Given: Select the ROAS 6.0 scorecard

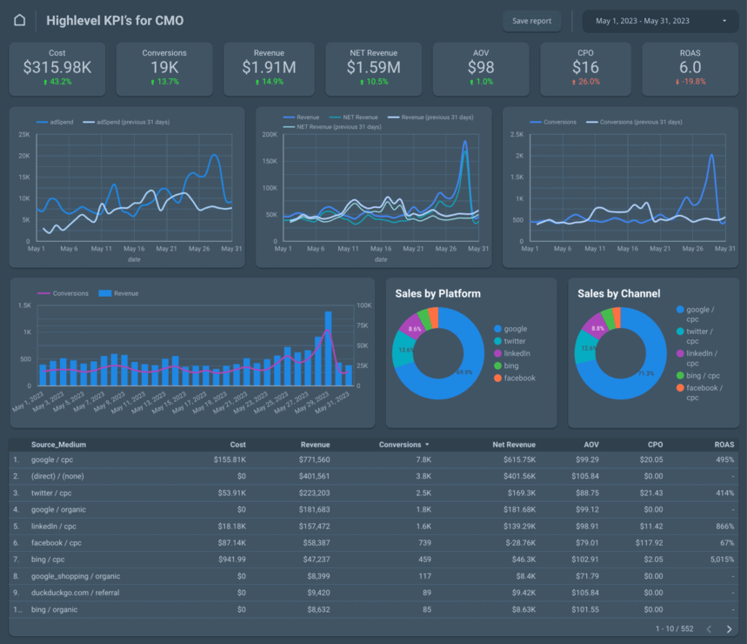Looking at the screenshot, I should click(x=690, y=69).
